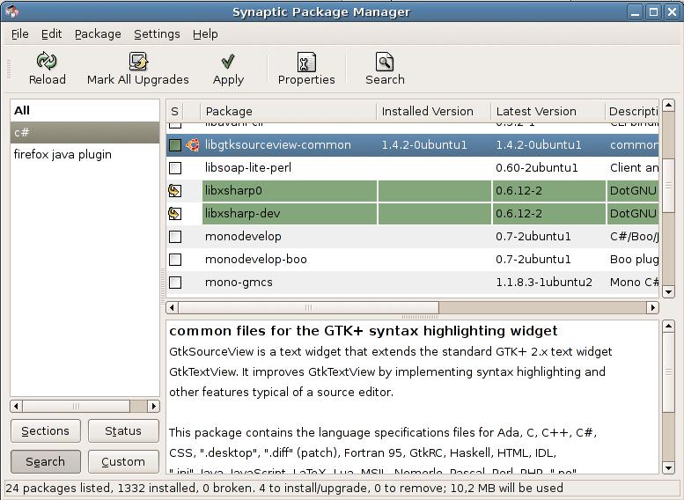Open the Edit menu
The image size is (684, 500).
(51, 34)
